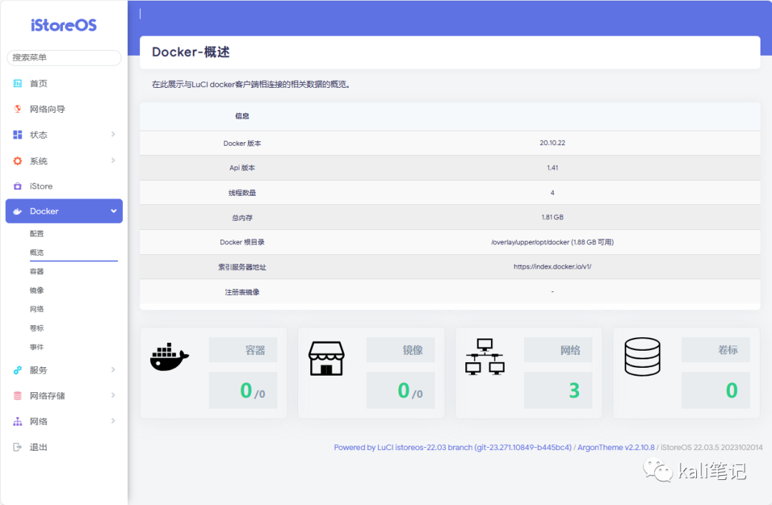Viewport: 772px width, 505px height.
Task: Click the /overlay/upper/opt/docker root path
Action: pyautogui.click(x=553, y=242)
